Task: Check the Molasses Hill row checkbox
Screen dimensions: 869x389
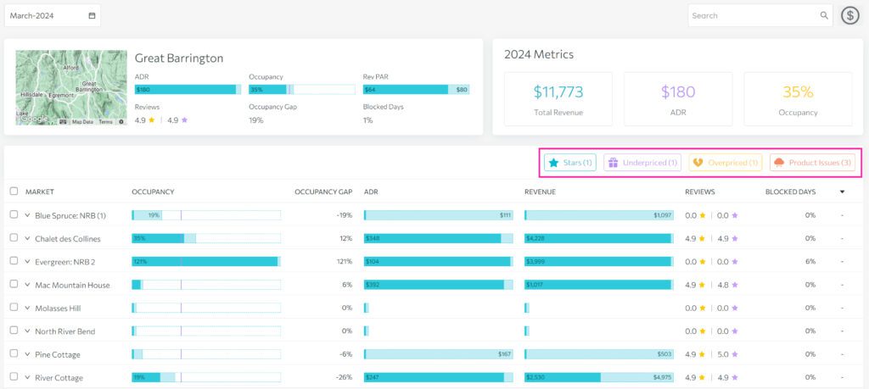Action: tap(14, 308)
